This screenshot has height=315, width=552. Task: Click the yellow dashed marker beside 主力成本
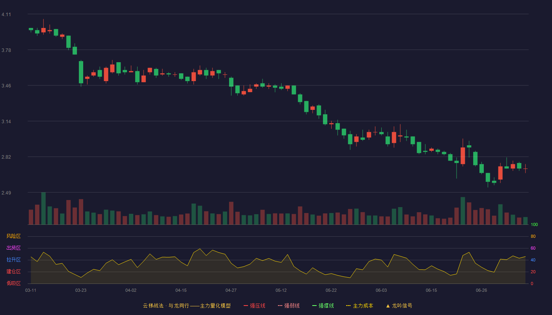348,306
